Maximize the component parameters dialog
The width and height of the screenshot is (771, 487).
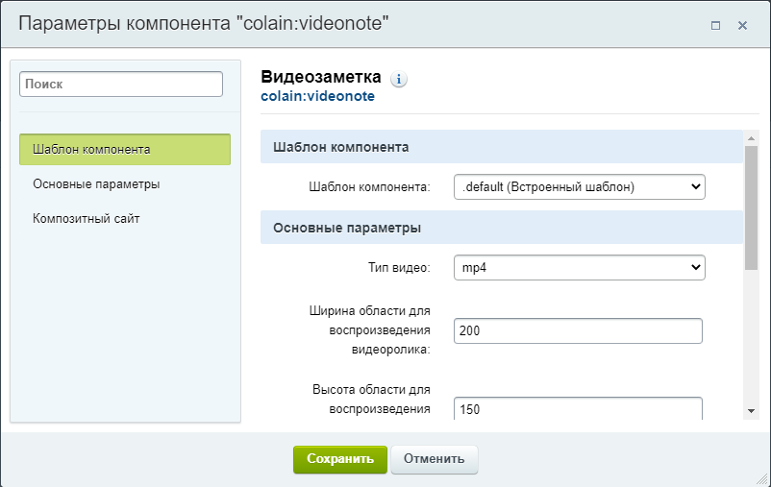click(715, 25)
